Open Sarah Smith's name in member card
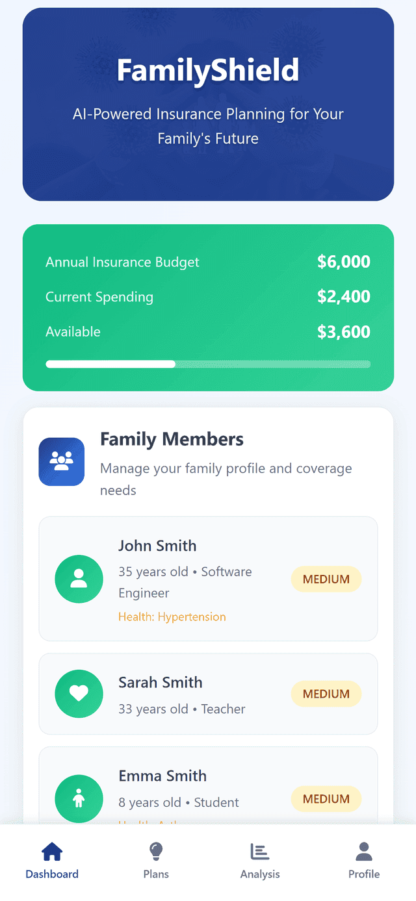The image size is (416, 901). tap(161, 682)
